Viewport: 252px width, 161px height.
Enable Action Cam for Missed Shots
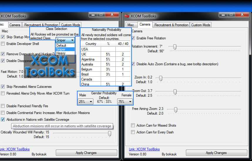133,125
